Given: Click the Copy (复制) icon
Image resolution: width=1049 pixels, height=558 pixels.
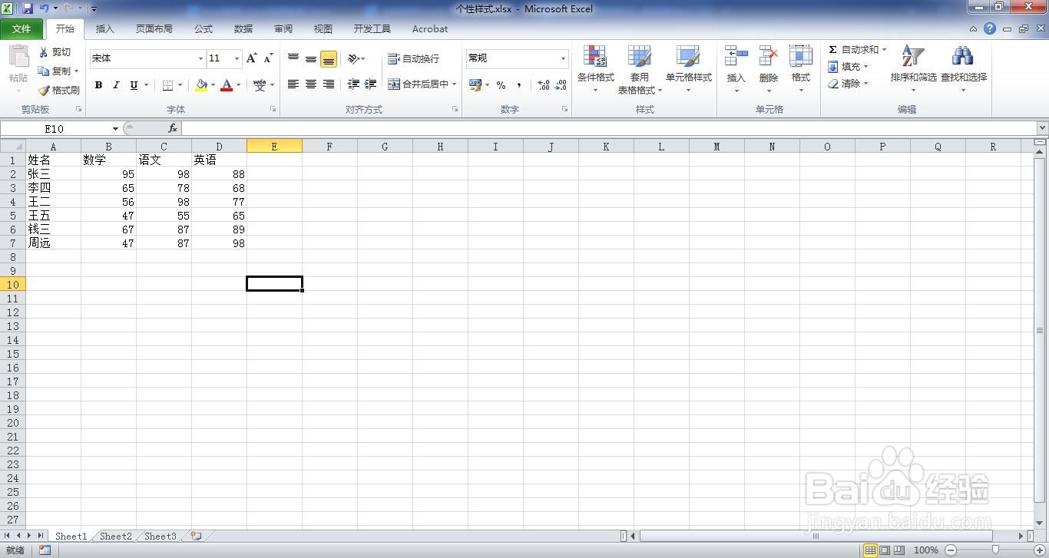Looking at the screenshot, I should tap(44, 71).
